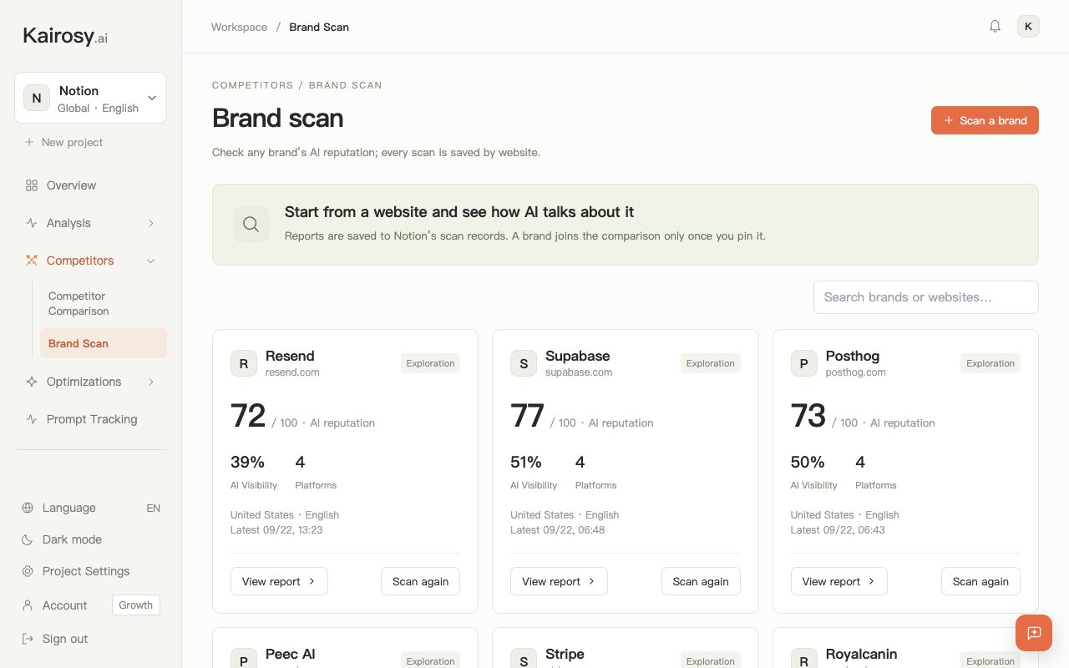Click the Royalcanin R brand avatar
Screen dimensions: 1069x668
coord(803,658)
